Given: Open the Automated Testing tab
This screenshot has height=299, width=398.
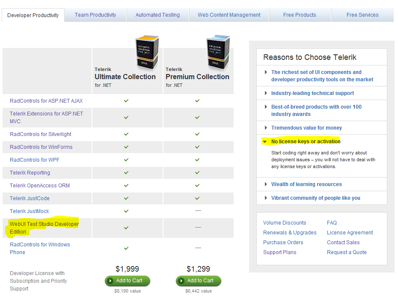Looking at the screenshot, I should 157,15.
